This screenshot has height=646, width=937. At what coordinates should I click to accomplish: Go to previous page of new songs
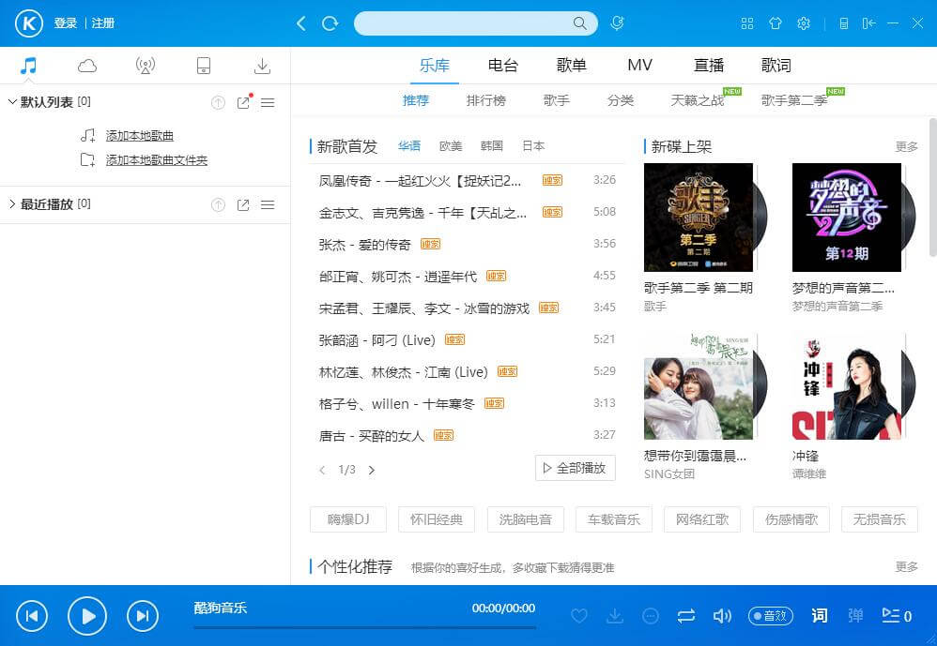323,470
